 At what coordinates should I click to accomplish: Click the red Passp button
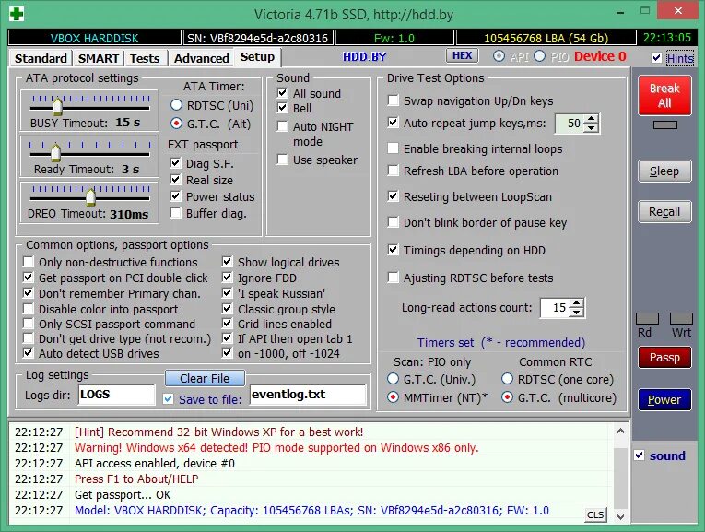664,357
